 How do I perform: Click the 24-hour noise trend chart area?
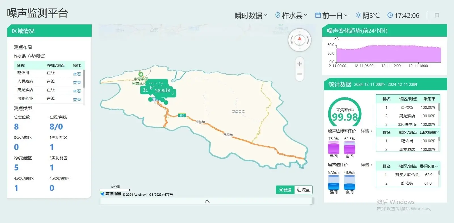(388, 53)
